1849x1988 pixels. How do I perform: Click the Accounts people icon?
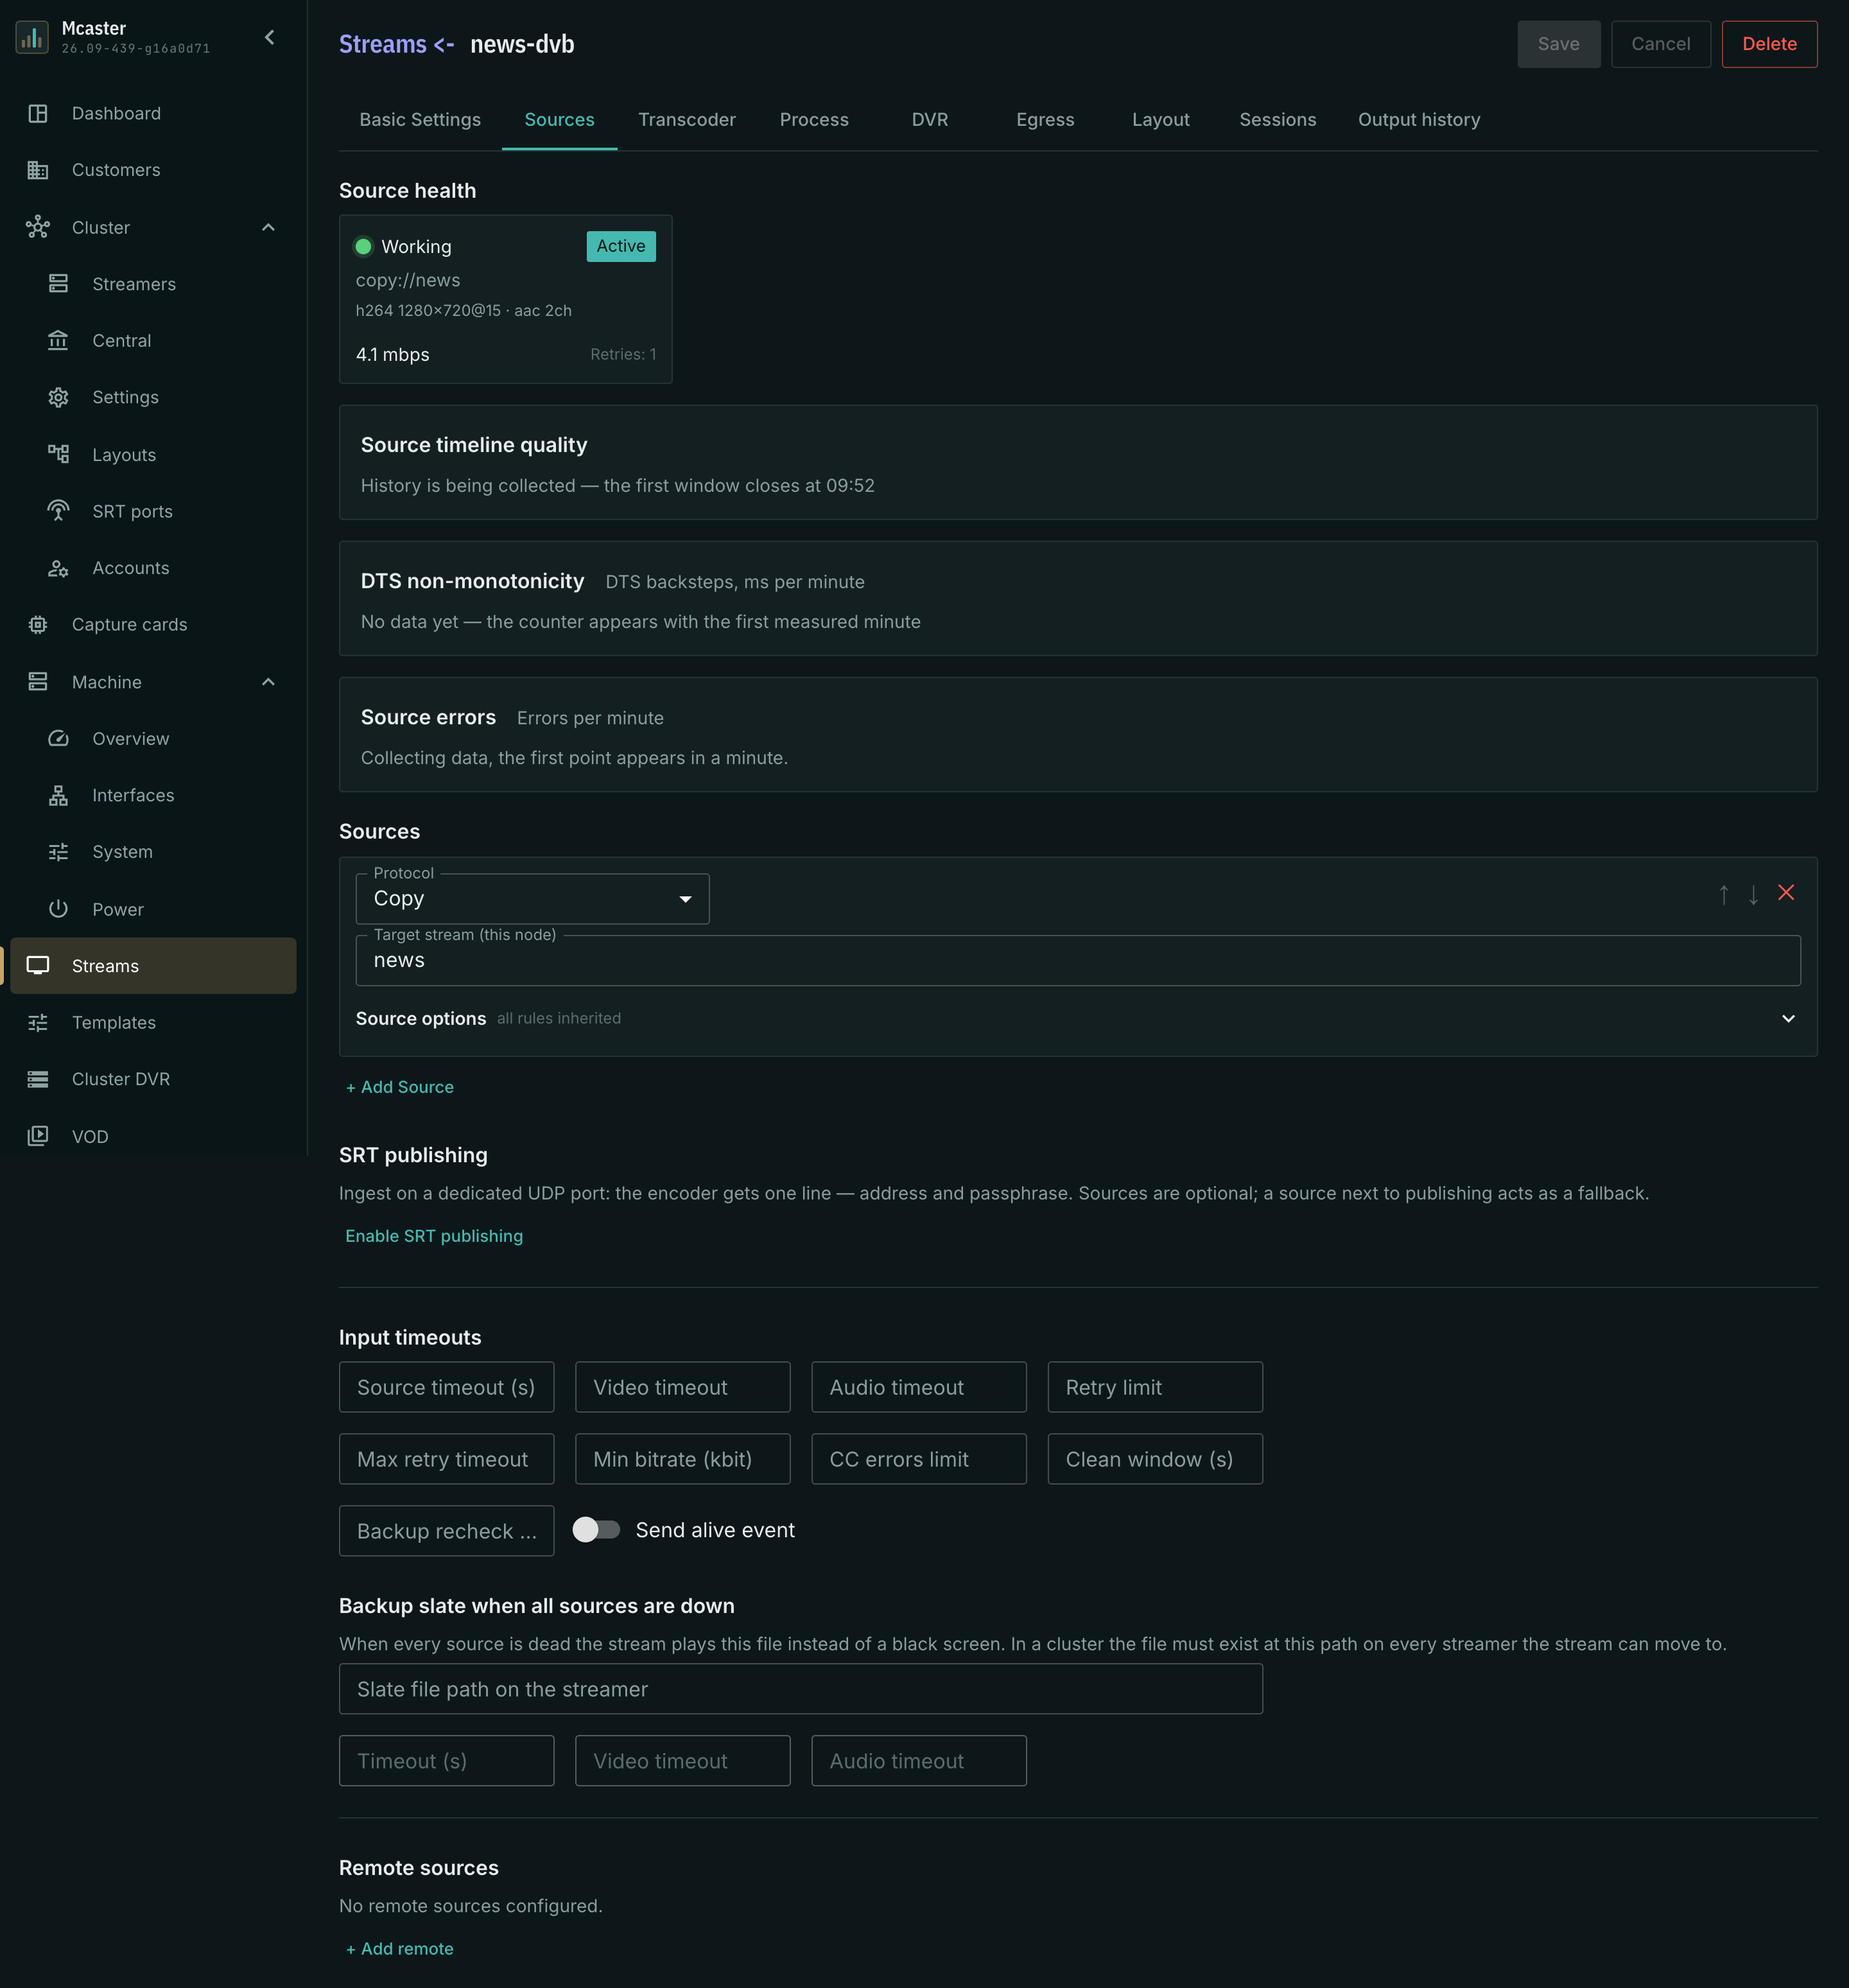click(59, 568)
